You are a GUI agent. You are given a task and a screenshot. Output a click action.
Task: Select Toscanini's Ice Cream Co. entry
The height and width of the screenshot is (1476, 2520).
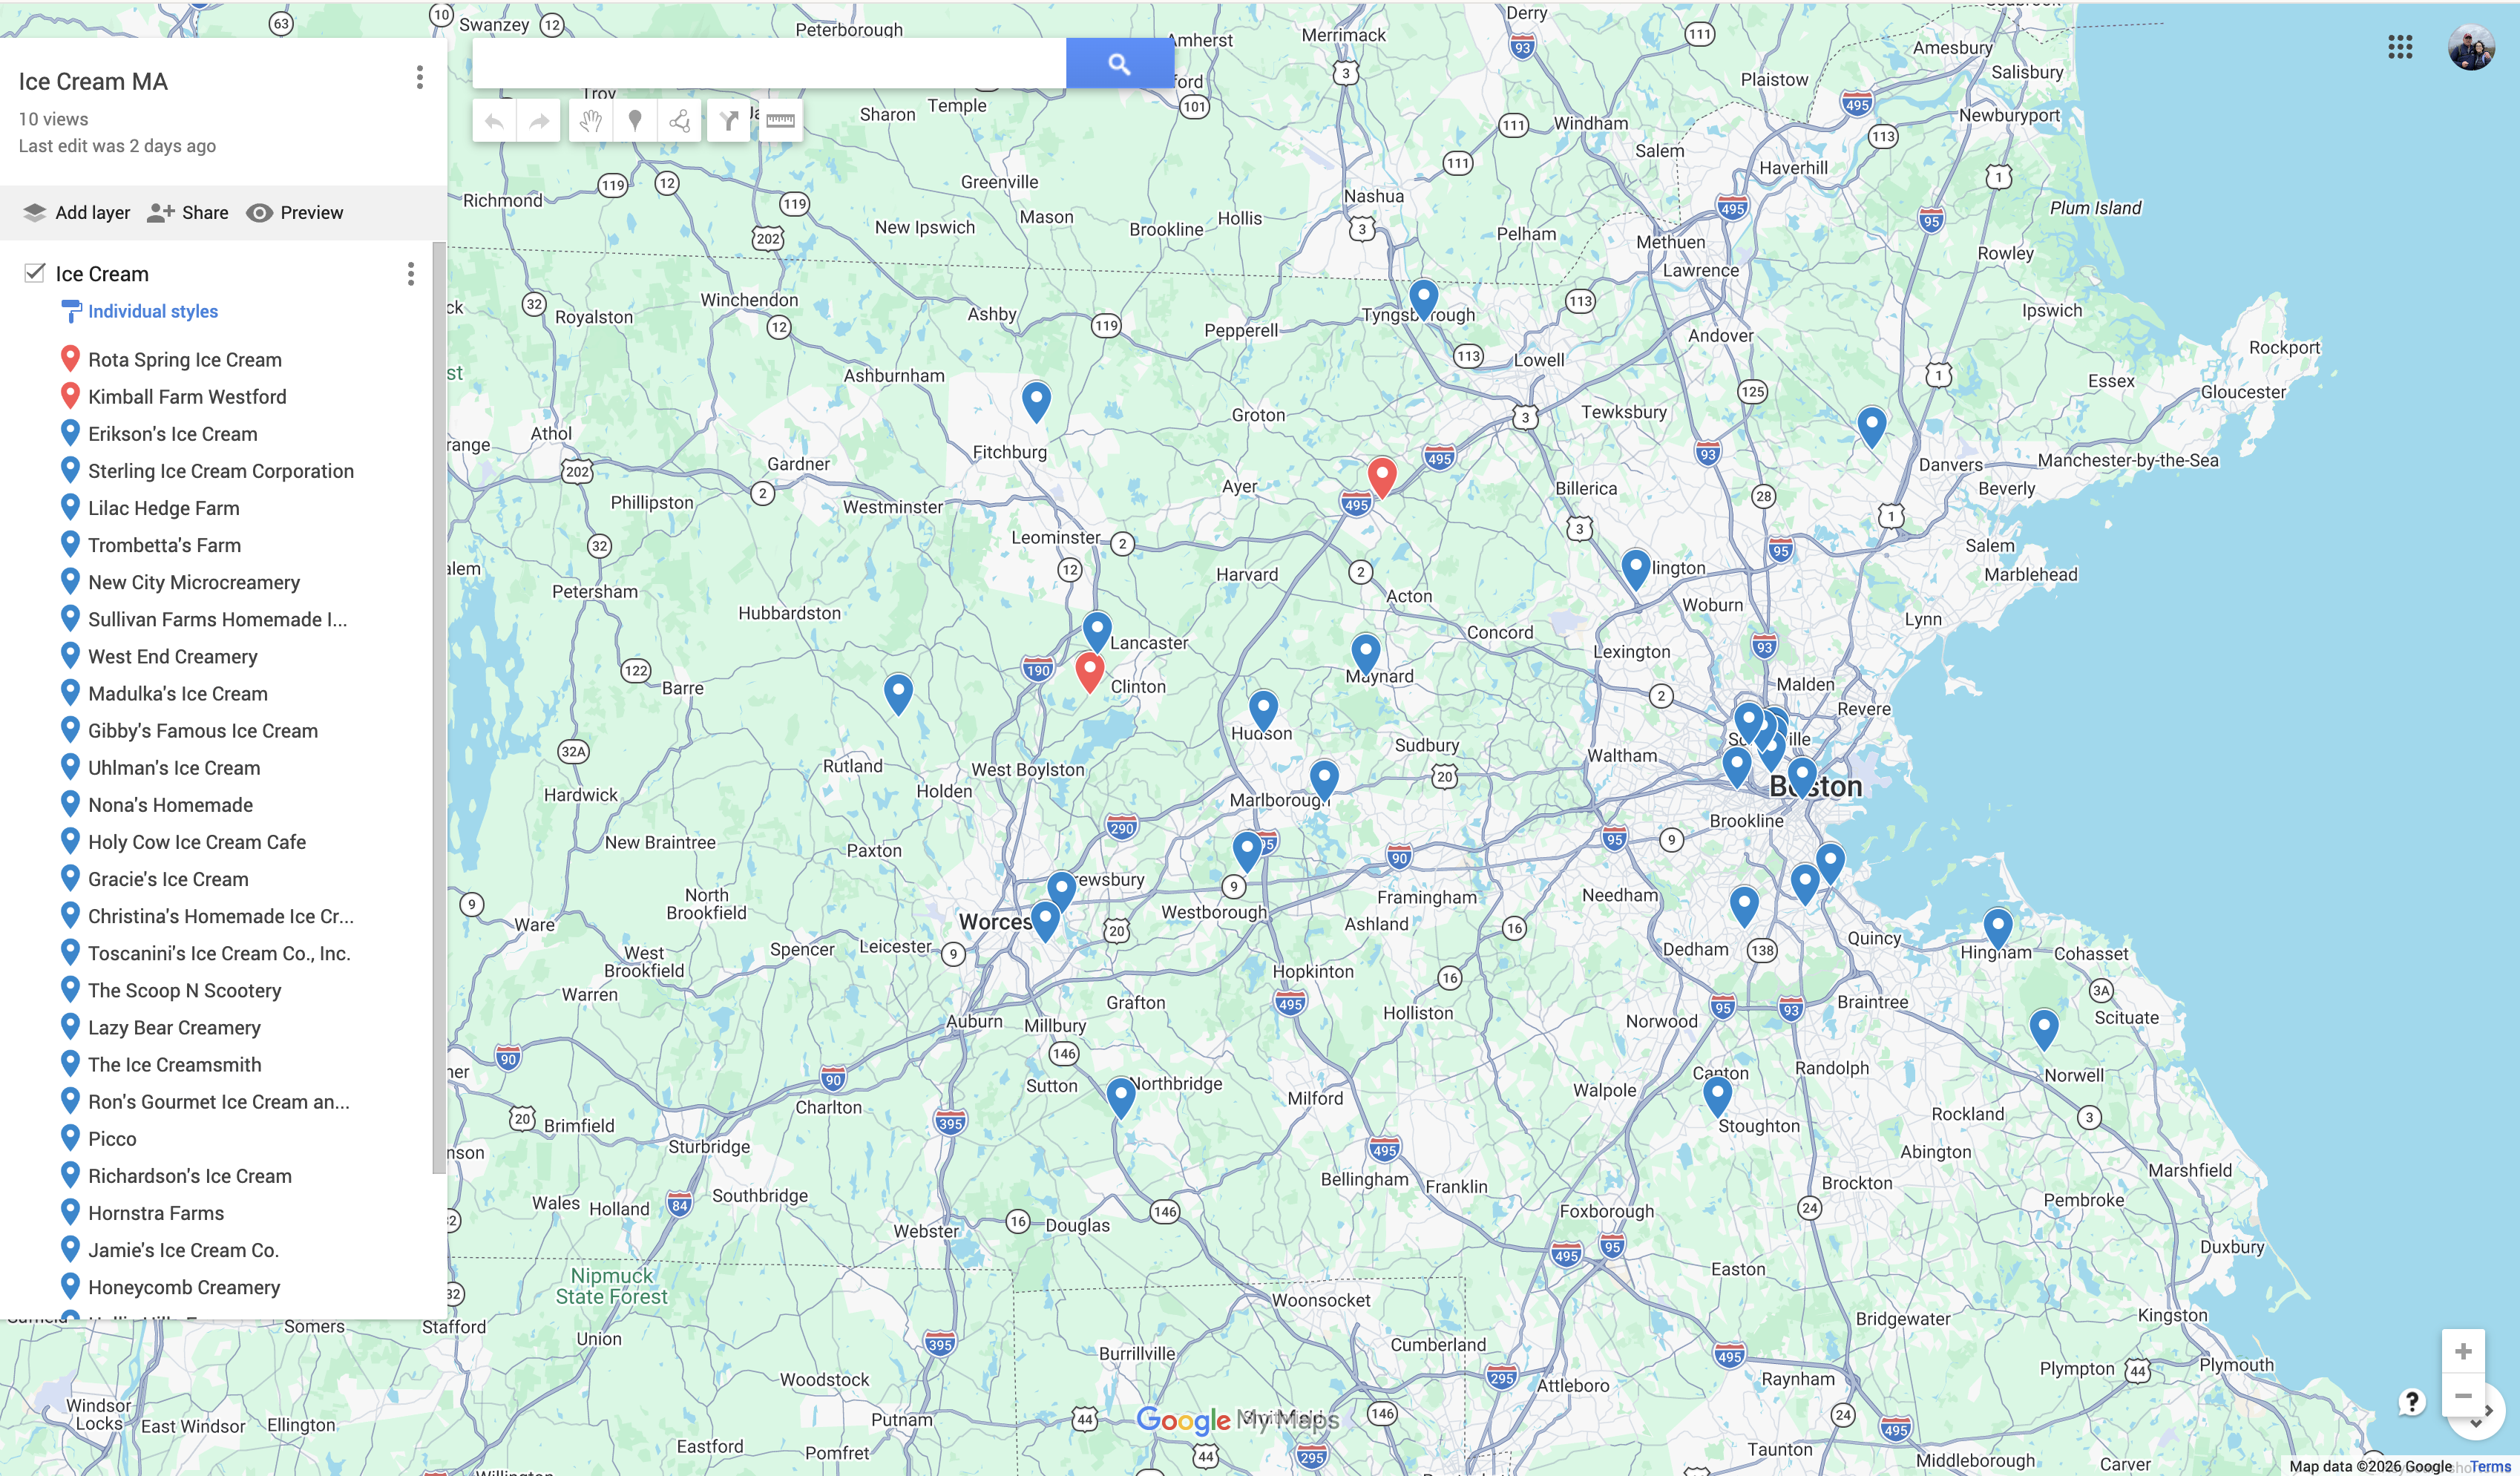(219, 953)
